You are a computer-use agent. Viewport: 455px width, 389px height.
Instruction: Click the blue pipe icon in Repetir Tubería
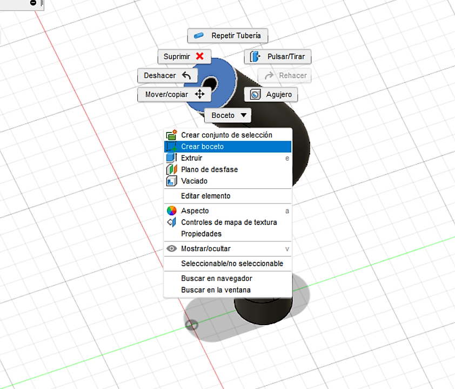(199, 36)
